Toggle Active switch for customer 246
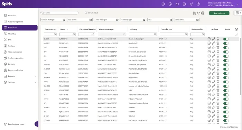 coord(226,73)
